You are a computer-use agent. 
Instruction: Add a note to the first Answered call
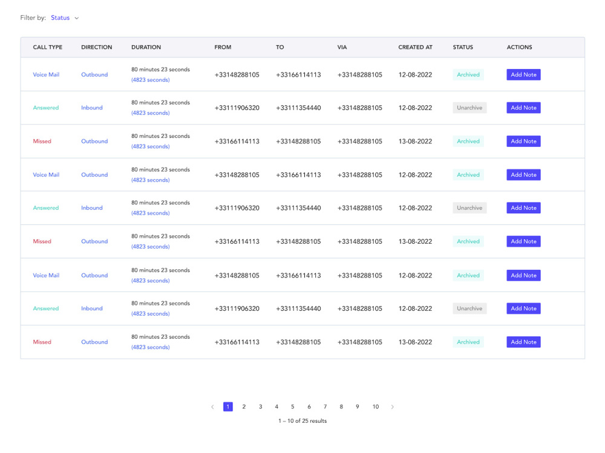[523, 108]
